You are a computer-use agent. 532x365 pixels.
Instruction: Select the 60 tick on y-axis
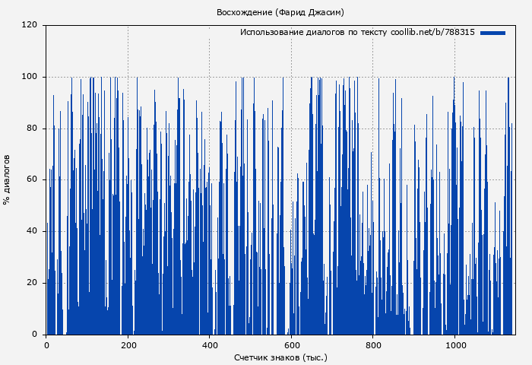pos(32,179)
